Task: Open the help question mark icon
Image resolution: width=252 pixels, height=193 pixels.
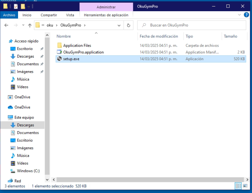Action: [247, 15]
